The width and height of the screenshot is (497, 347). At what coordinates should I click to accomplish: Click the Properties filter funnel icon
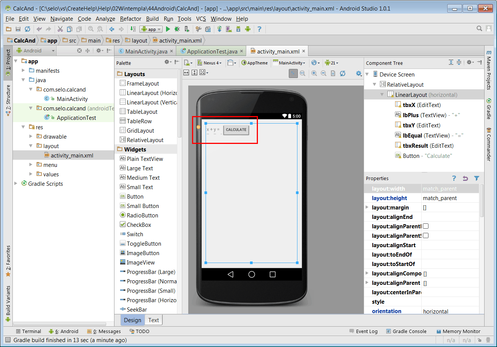point(477,178)
